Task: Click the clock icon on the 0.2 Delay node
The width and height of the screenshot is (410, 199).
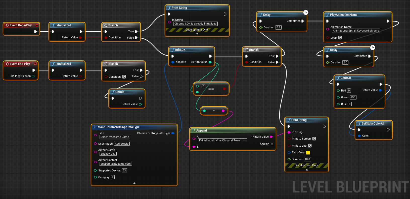Action: point(306,12)
